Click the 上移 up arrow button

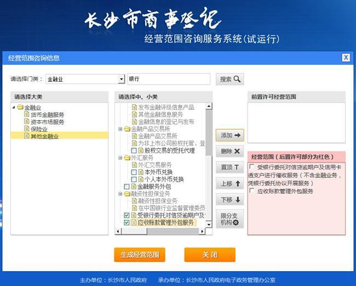(x=230, y=183)
